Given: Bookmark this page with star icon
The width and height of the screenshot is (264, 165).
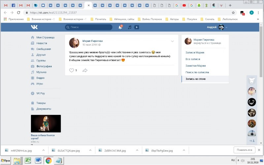Looking at the screenshot, I should (x=233, y=13).
